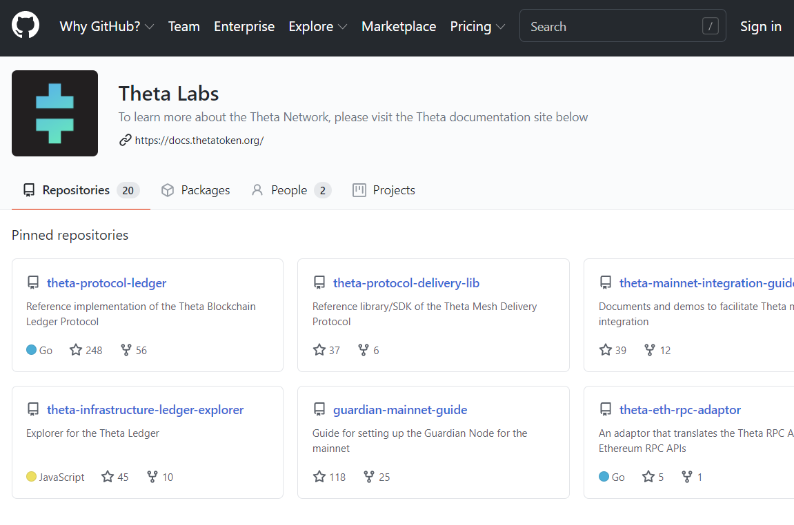Screen dimensions: 794x525
Task: Click star icon showing 39 stars
Action: click(x=605, y=350)
